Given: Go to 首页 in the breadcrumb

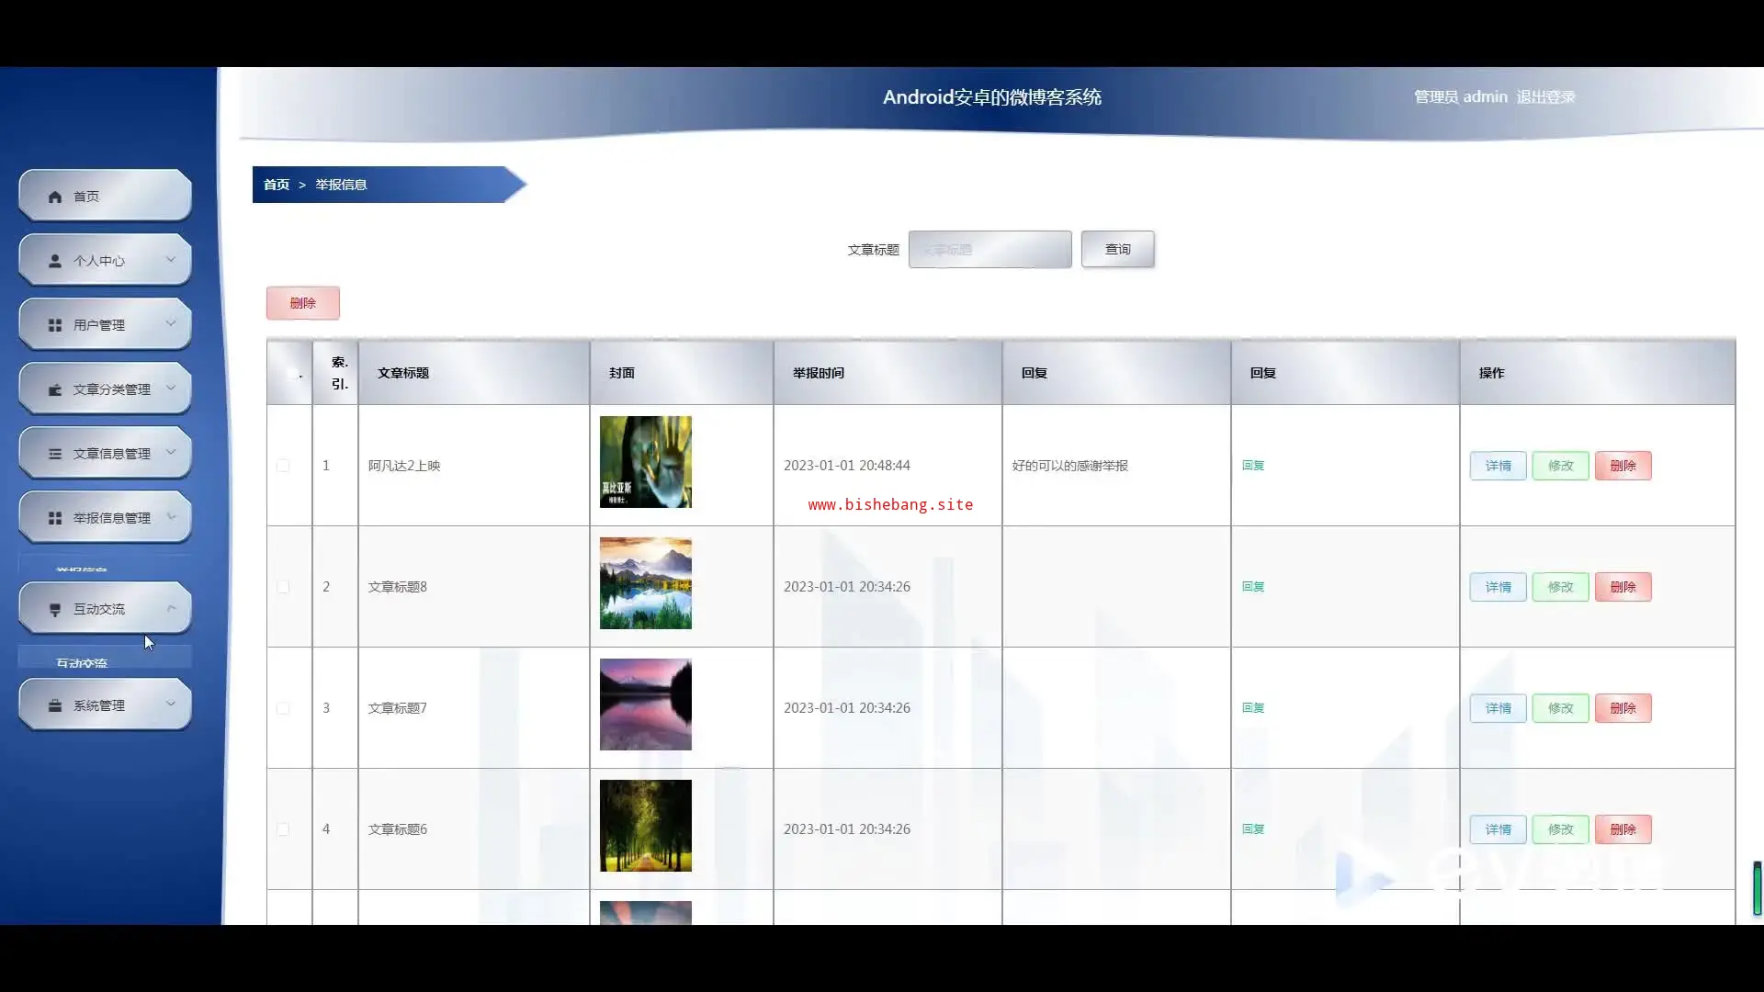Looking at the screenshot, I should [276, 185].
